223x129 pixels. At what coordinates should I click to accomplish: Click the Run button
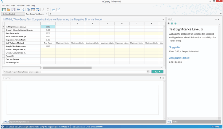pos(157,72)
